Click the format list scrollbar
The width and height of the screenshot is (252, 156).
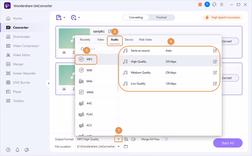tap(118, 73)
